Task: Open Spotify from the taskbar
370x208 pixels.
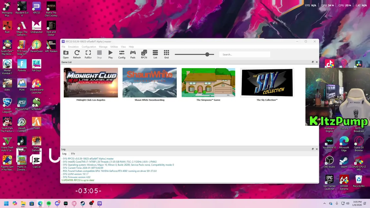Action: (49, 203)
